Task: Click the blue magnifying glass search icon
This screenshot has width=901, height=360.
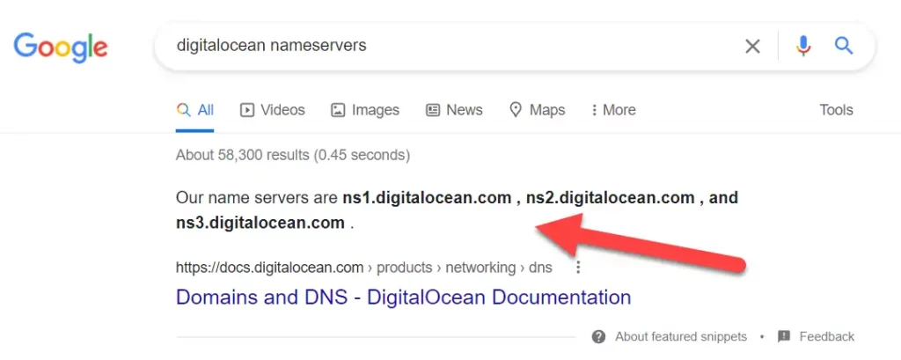Action: coord(844,46)
